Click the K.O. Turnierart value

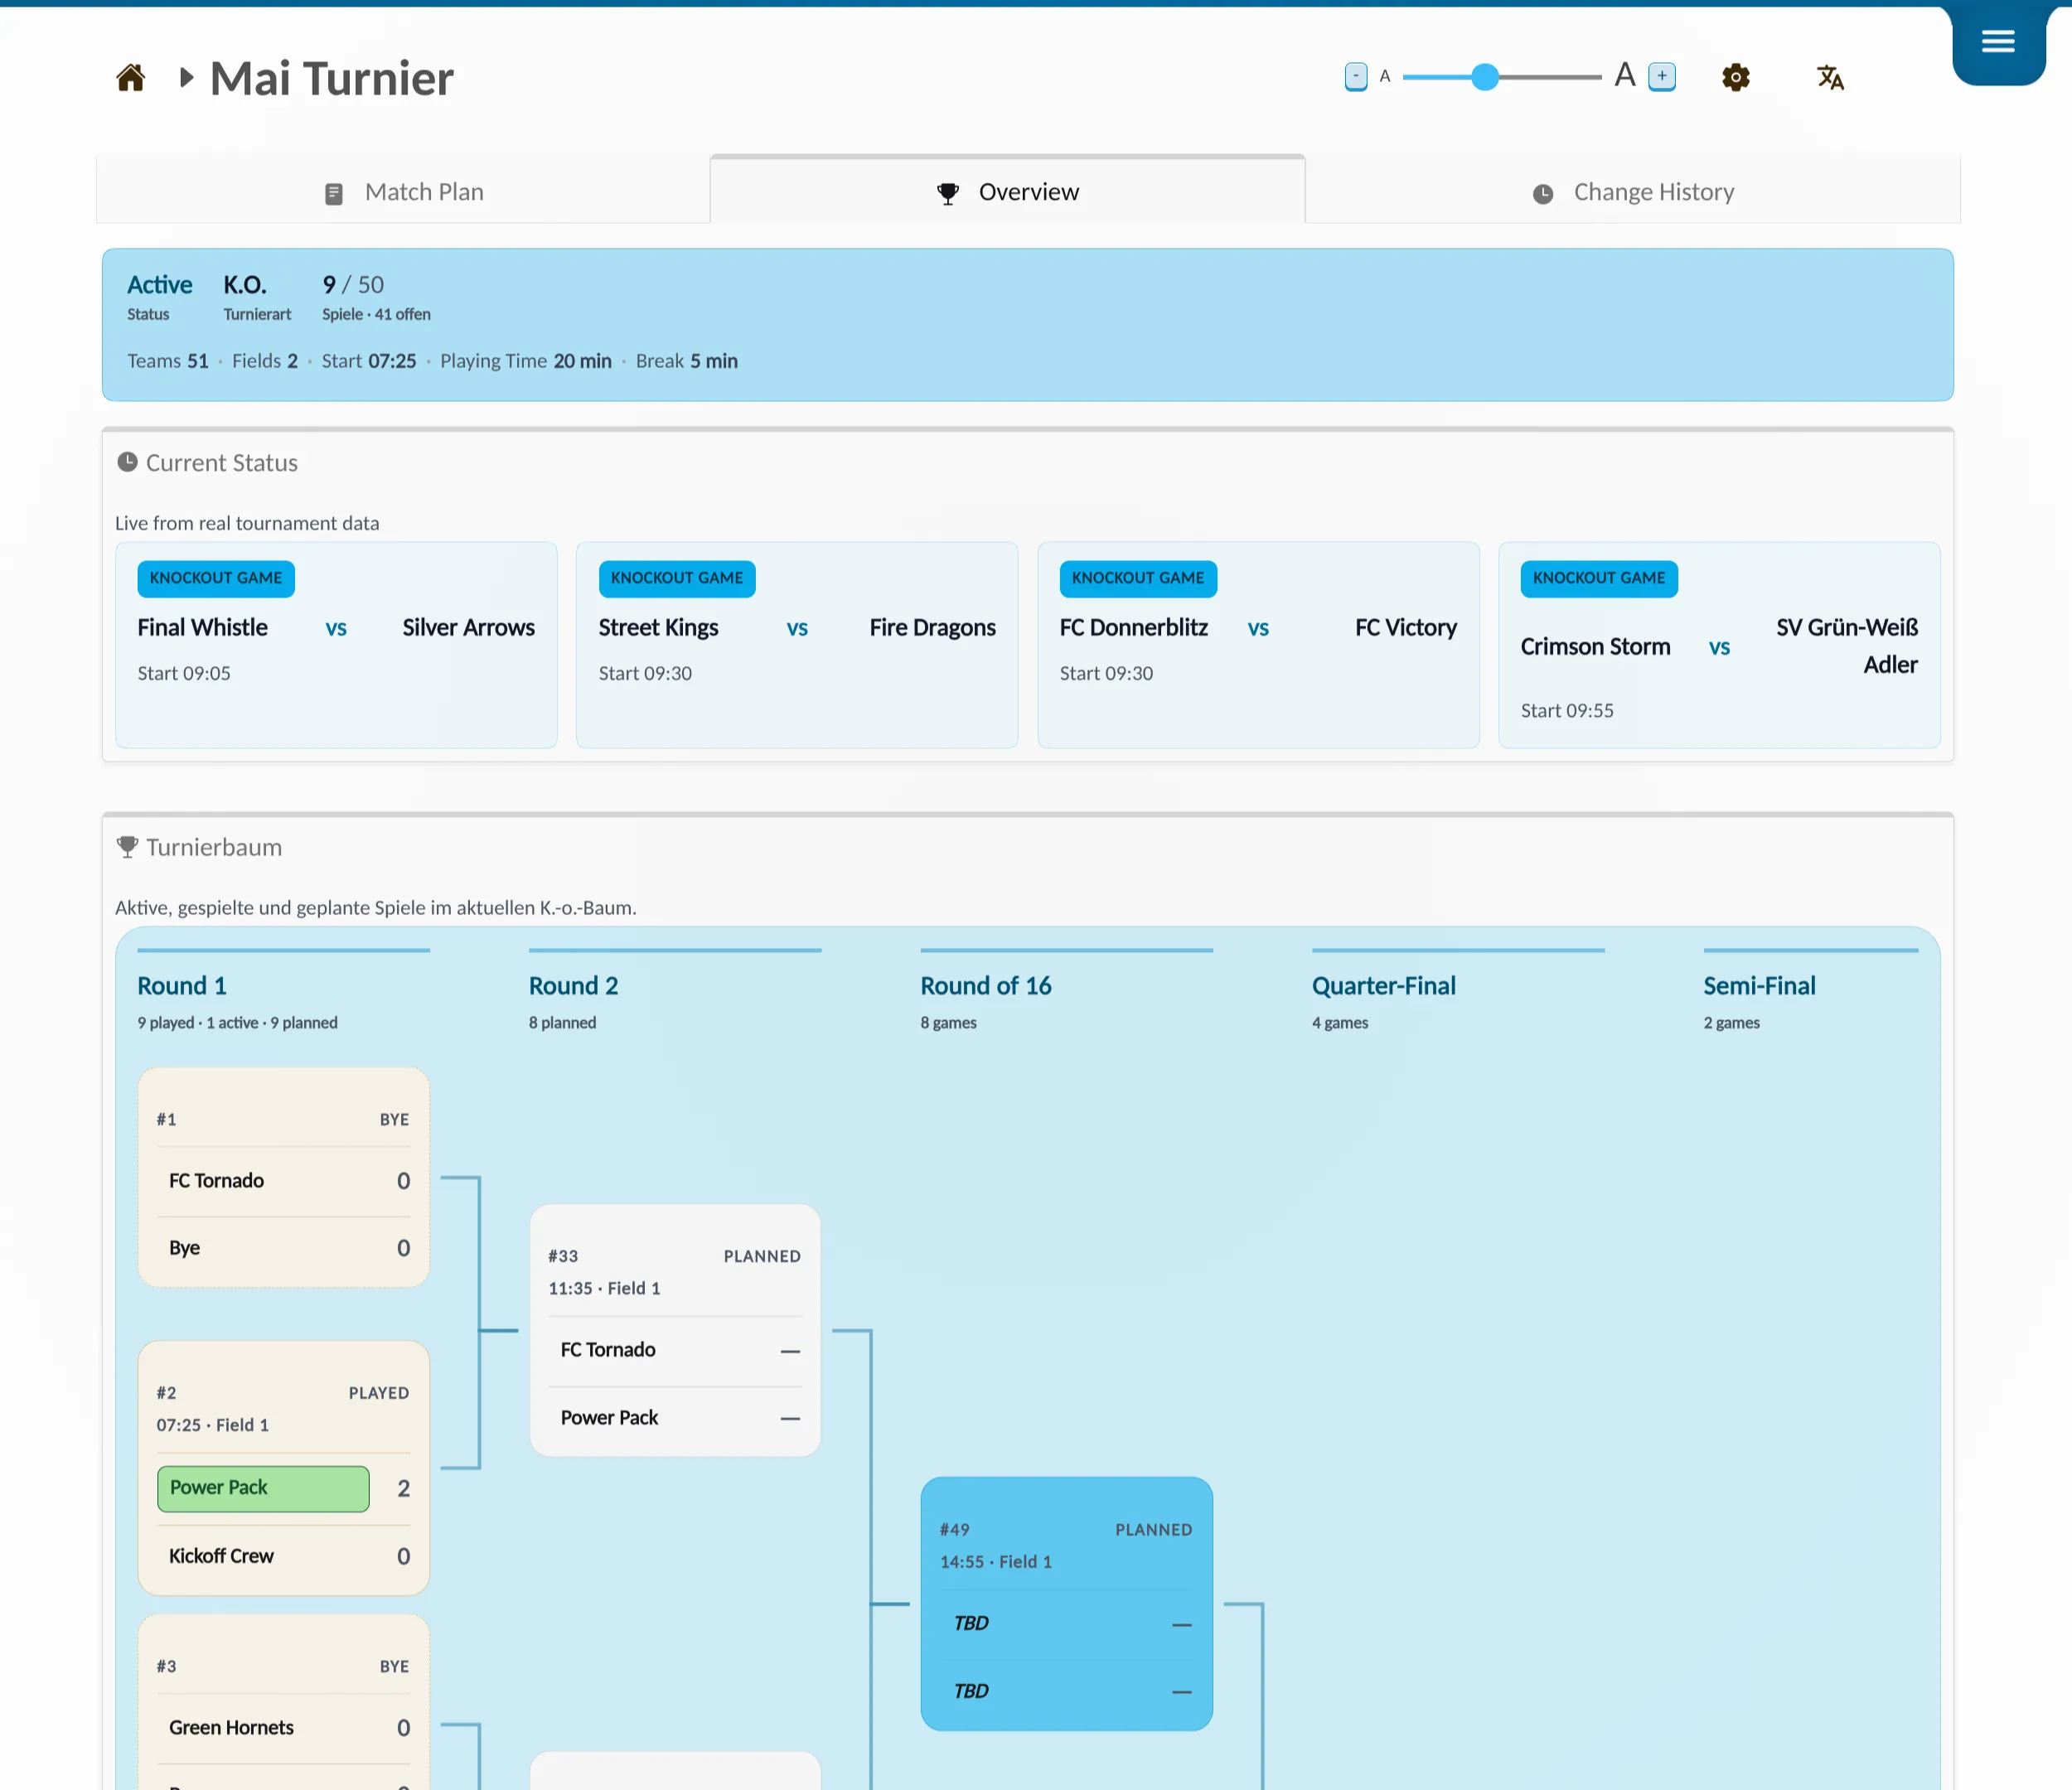[x=245, y=285]
